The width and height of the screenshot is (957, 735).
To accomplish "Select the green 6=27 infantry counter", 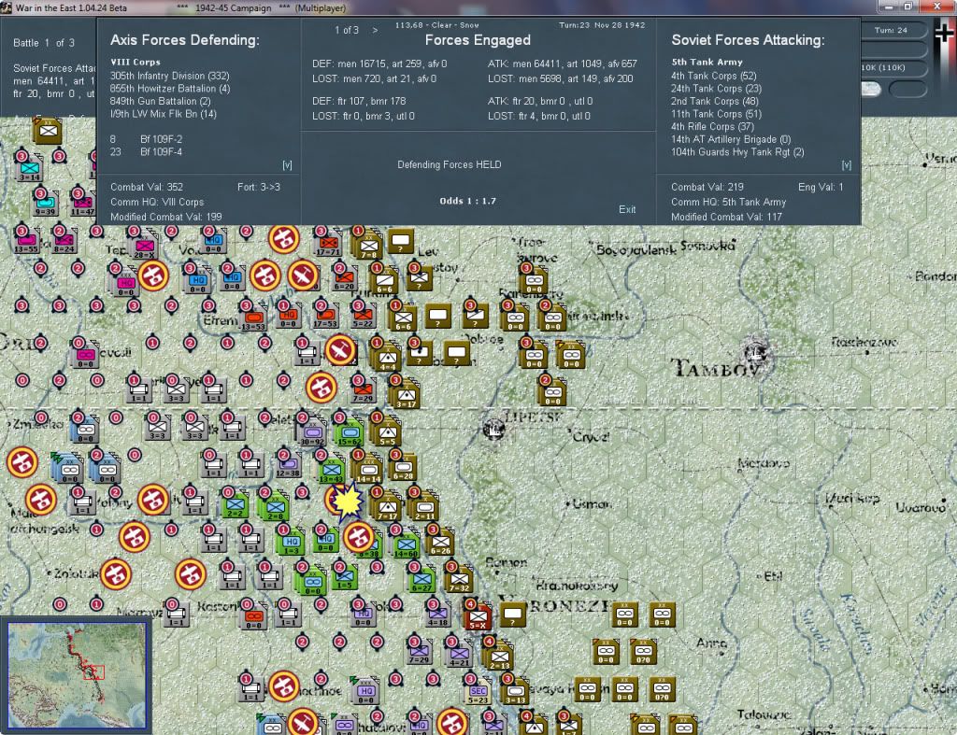I will (x=421, y=579).
